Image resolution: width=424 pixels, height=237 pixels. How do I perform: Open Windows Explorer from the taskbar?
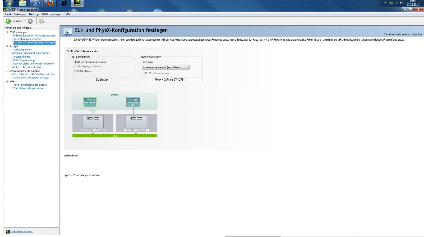(23, 3)
